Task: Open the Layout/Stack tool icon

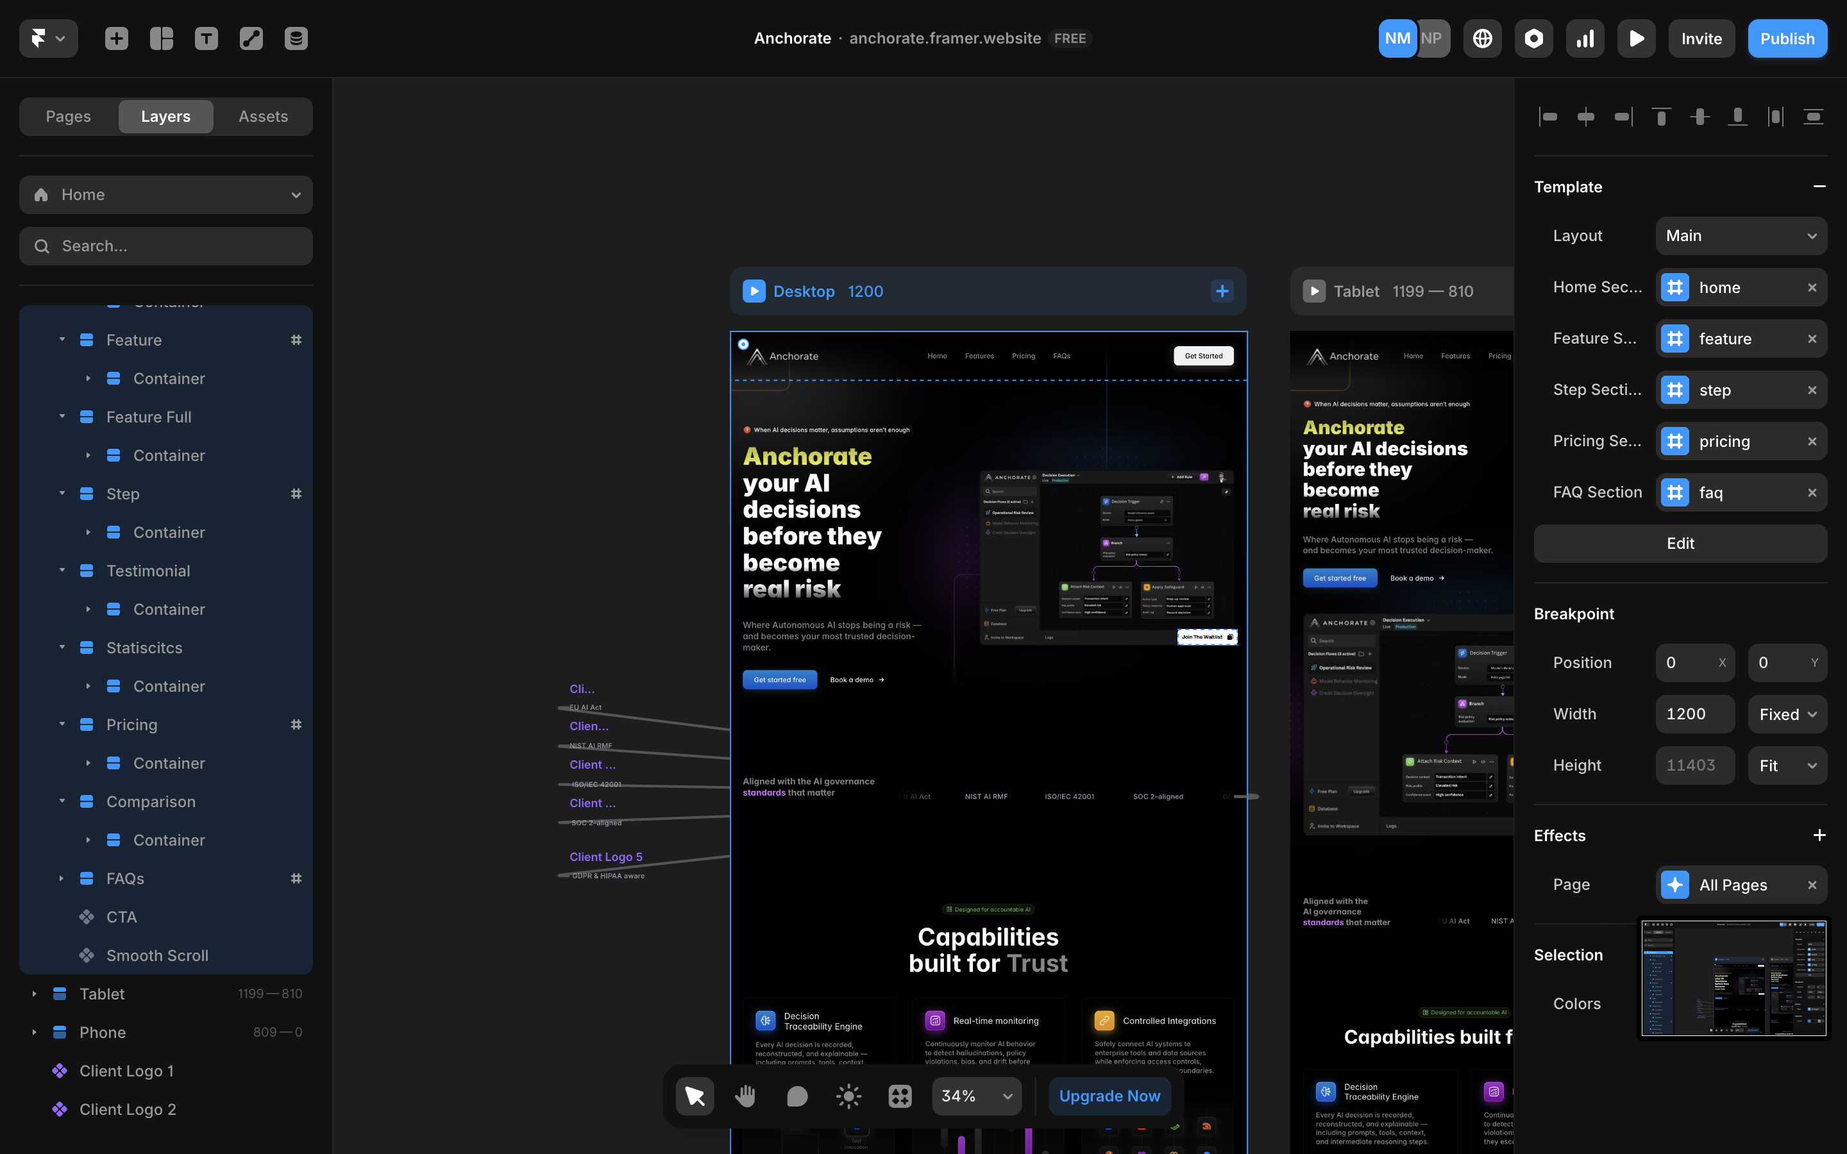Action: 161,37
